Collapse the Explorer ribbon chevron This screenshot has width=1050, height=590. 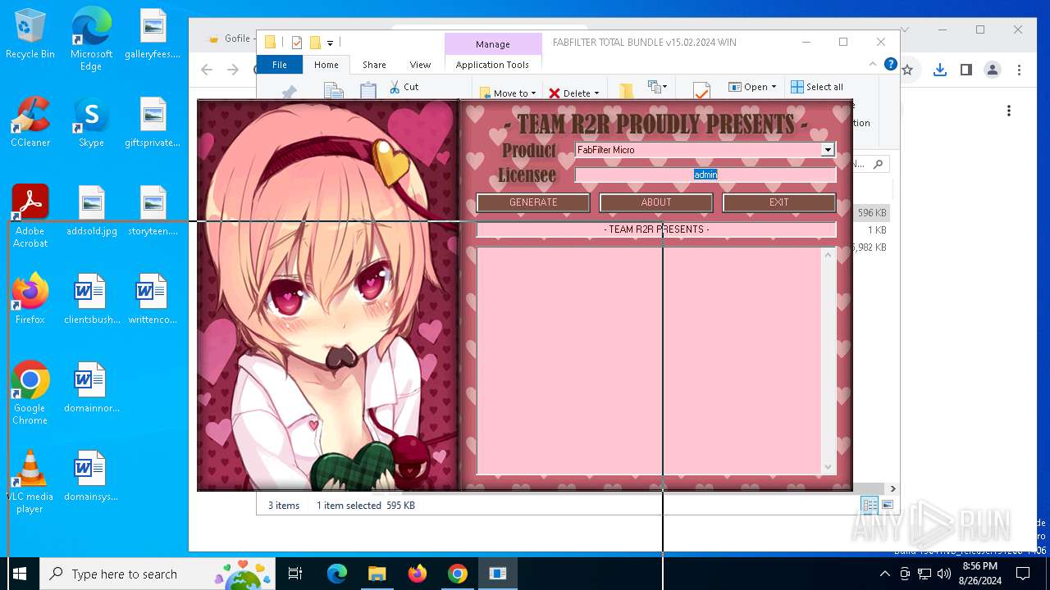pos(873,64)
